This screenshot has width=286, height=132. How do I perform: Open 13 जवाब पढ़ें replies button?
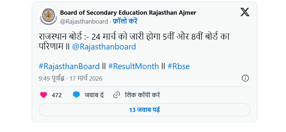click(x=144, y=110)
